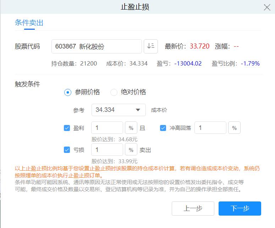The height and width of the screenshot is (228, 275).
Task: Close the 止盈止损 dialog
Action: [x=267, y=7]
